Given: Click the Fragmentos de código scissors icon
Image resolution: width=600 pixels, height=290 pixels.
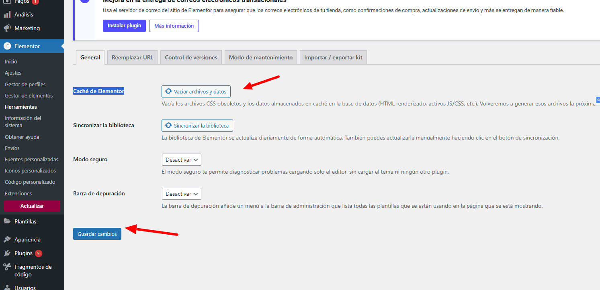Looking at the screenshot, I should [x=7, y=267].
